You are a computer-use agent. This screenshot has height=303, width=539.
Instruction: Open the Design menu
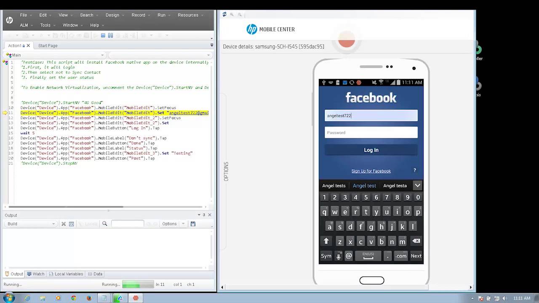coord(112,15)
